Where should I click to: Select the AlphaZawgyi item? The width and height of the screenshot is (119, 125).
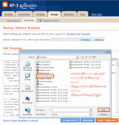[x=43, y=73]
